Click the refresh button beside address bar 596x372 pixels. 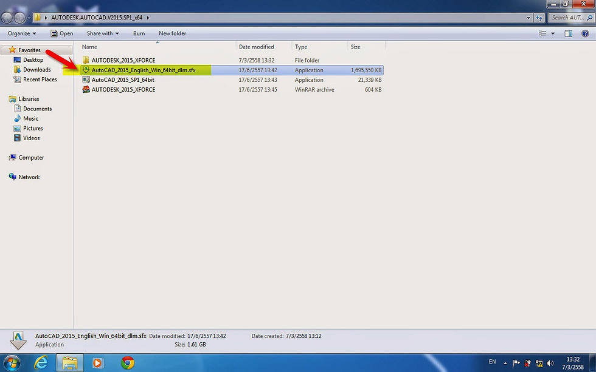[539, 18]
